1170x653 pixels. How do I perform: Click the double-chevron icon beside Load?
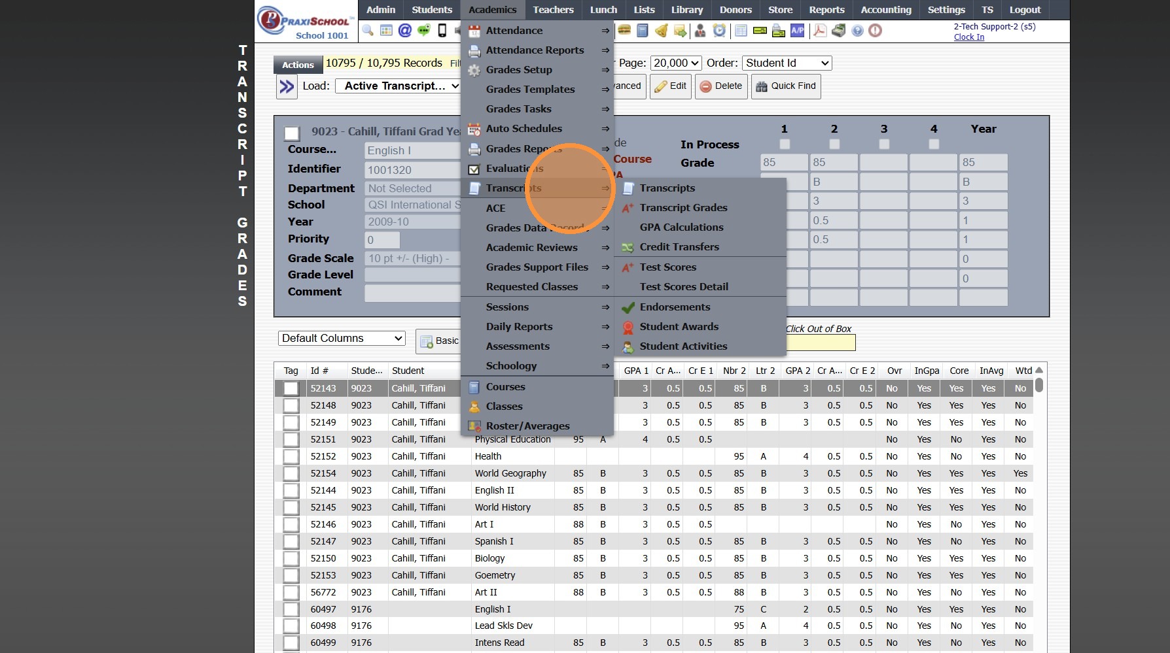click(287, 86)
